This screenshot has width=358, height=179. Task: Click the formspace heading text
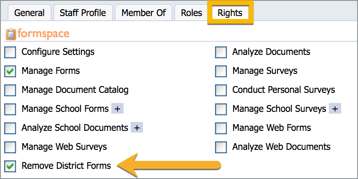[x=43, y=34]
